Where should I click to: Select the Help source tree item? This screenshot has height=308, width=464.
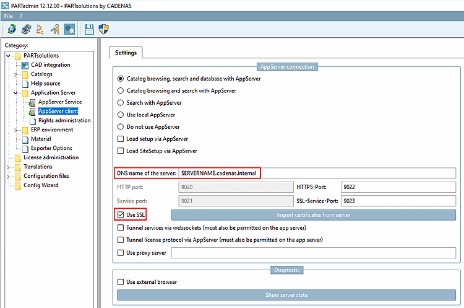coord(46,84)
